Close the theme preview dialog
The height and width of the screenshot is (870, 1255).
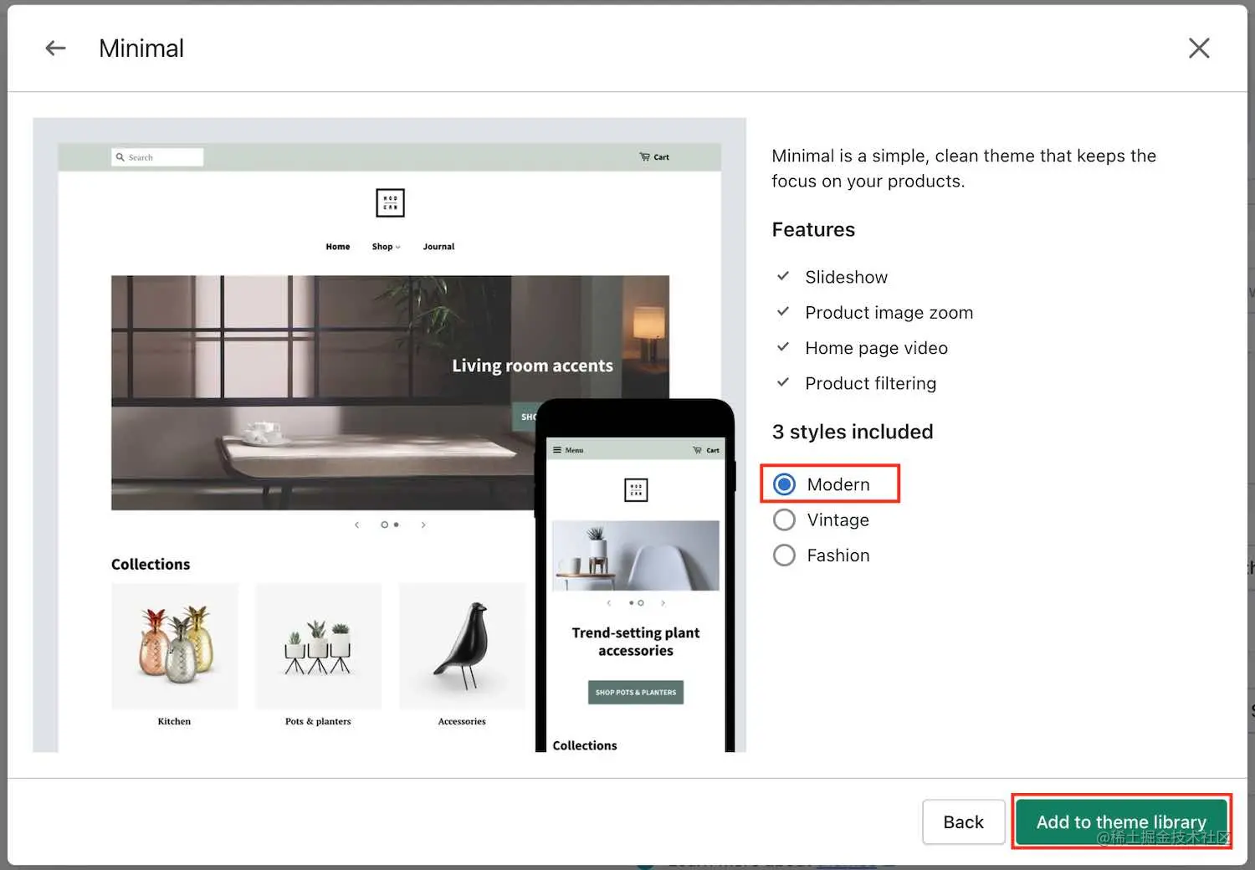(x=1199, y=48)
